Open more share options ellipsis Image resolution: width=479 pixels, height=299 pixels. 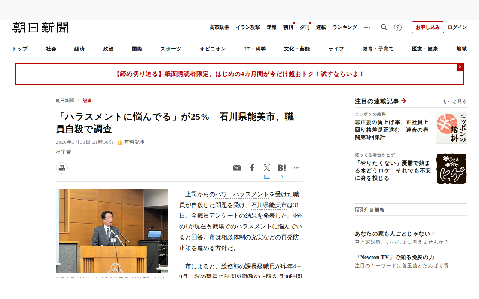[x=297, y=168]
